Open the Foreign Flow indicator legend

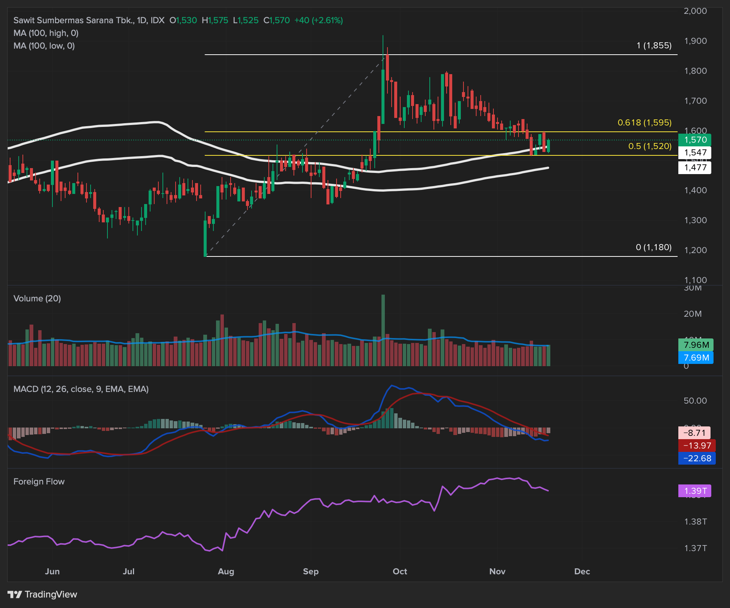coord(39,481)
